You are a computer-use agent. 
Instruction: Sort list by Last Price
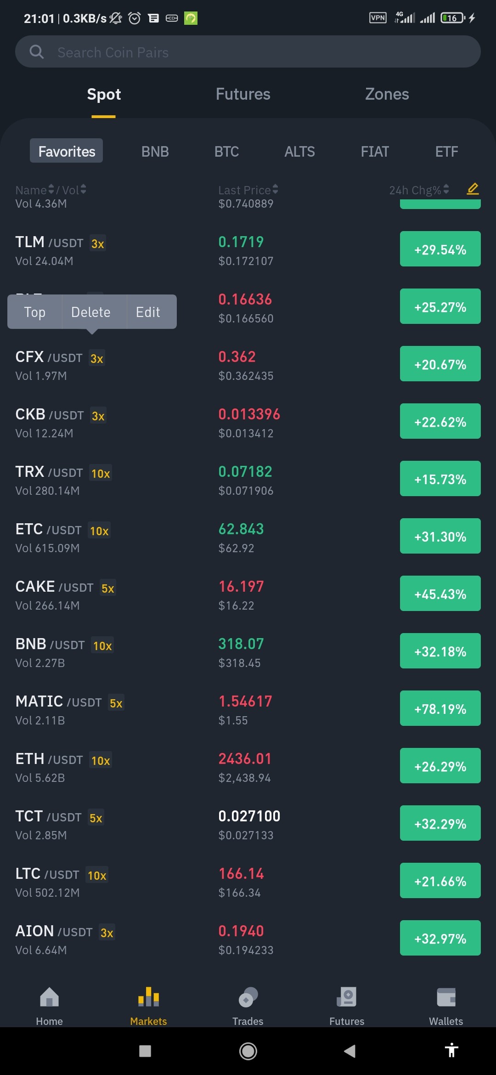pyautogui.click(x=248, y=190)
